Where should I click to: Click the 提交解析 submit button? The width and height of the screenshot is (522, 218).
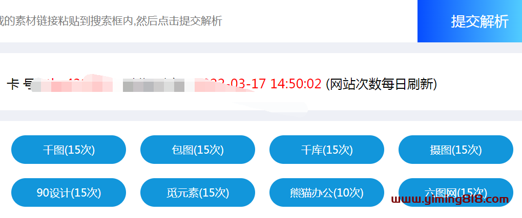click(x=469, y=21)
